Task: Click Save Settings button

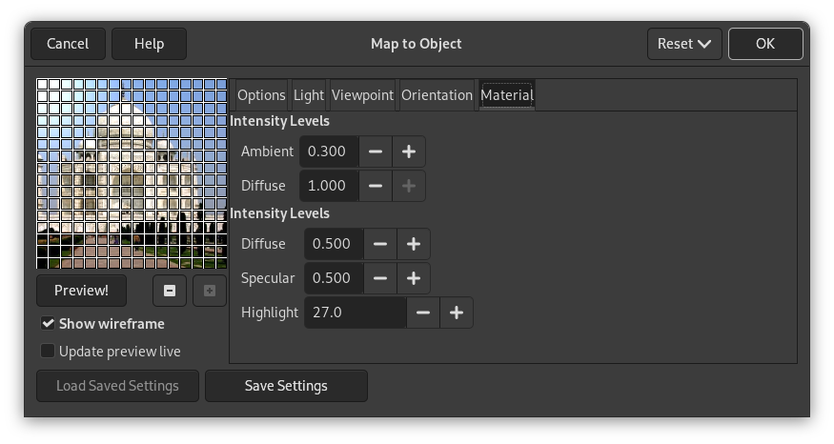Action: pos(286,386)
